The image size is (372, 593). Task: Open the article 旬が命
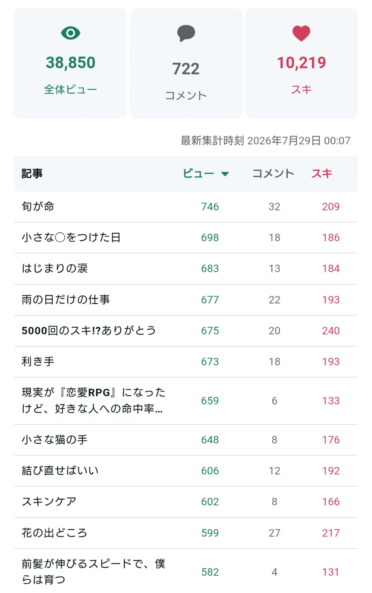point(38,206)
